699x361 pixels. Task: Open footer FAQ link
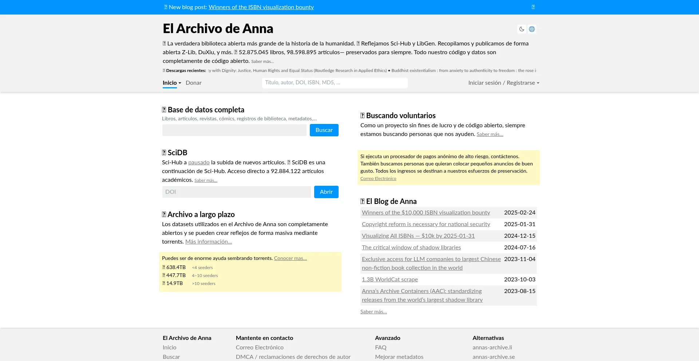[x=381, y=348]
